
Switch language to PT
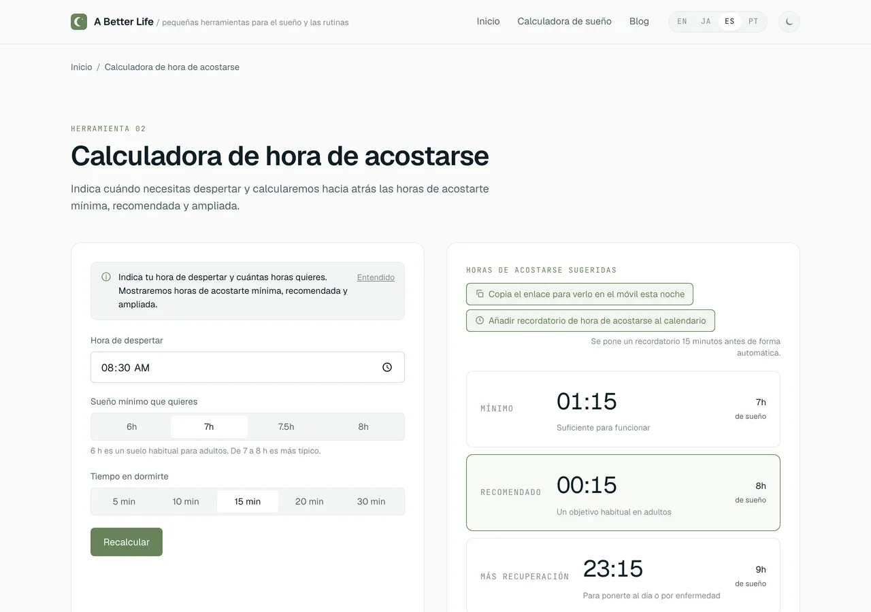[753, 22]
